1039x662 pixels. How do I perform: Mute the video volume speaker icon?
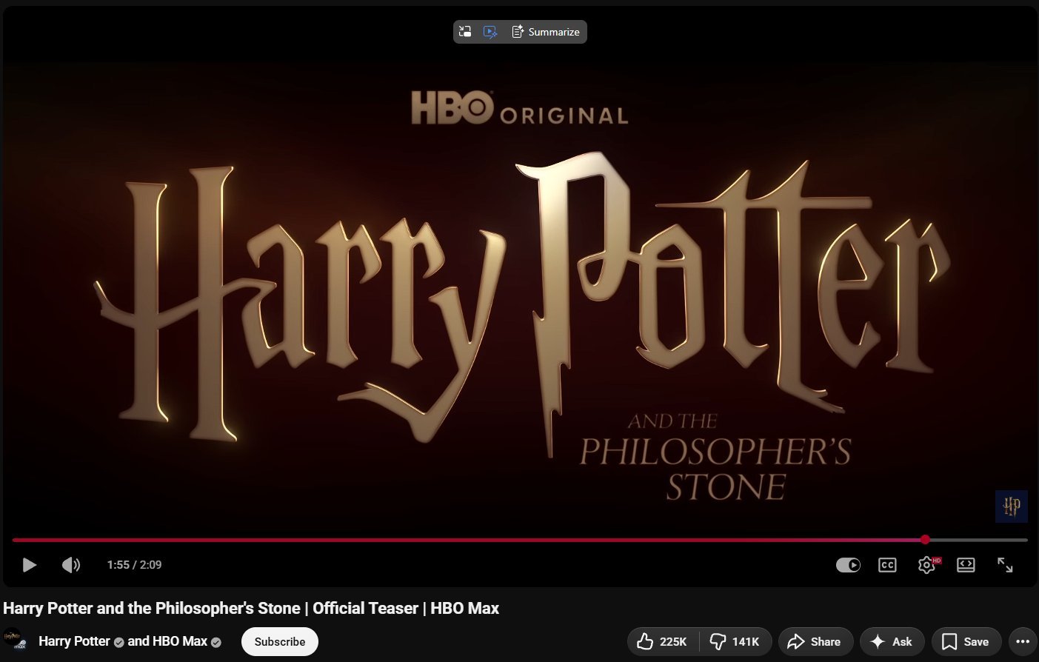70,565
